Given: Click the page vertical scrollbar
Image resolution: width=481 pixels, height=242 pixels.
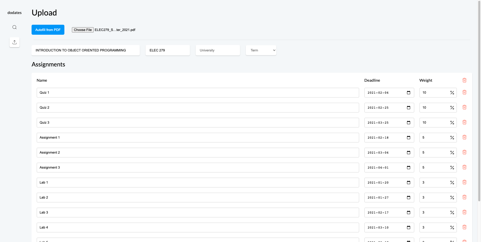Looking at the screenshot, I should (x=479, y=101).
